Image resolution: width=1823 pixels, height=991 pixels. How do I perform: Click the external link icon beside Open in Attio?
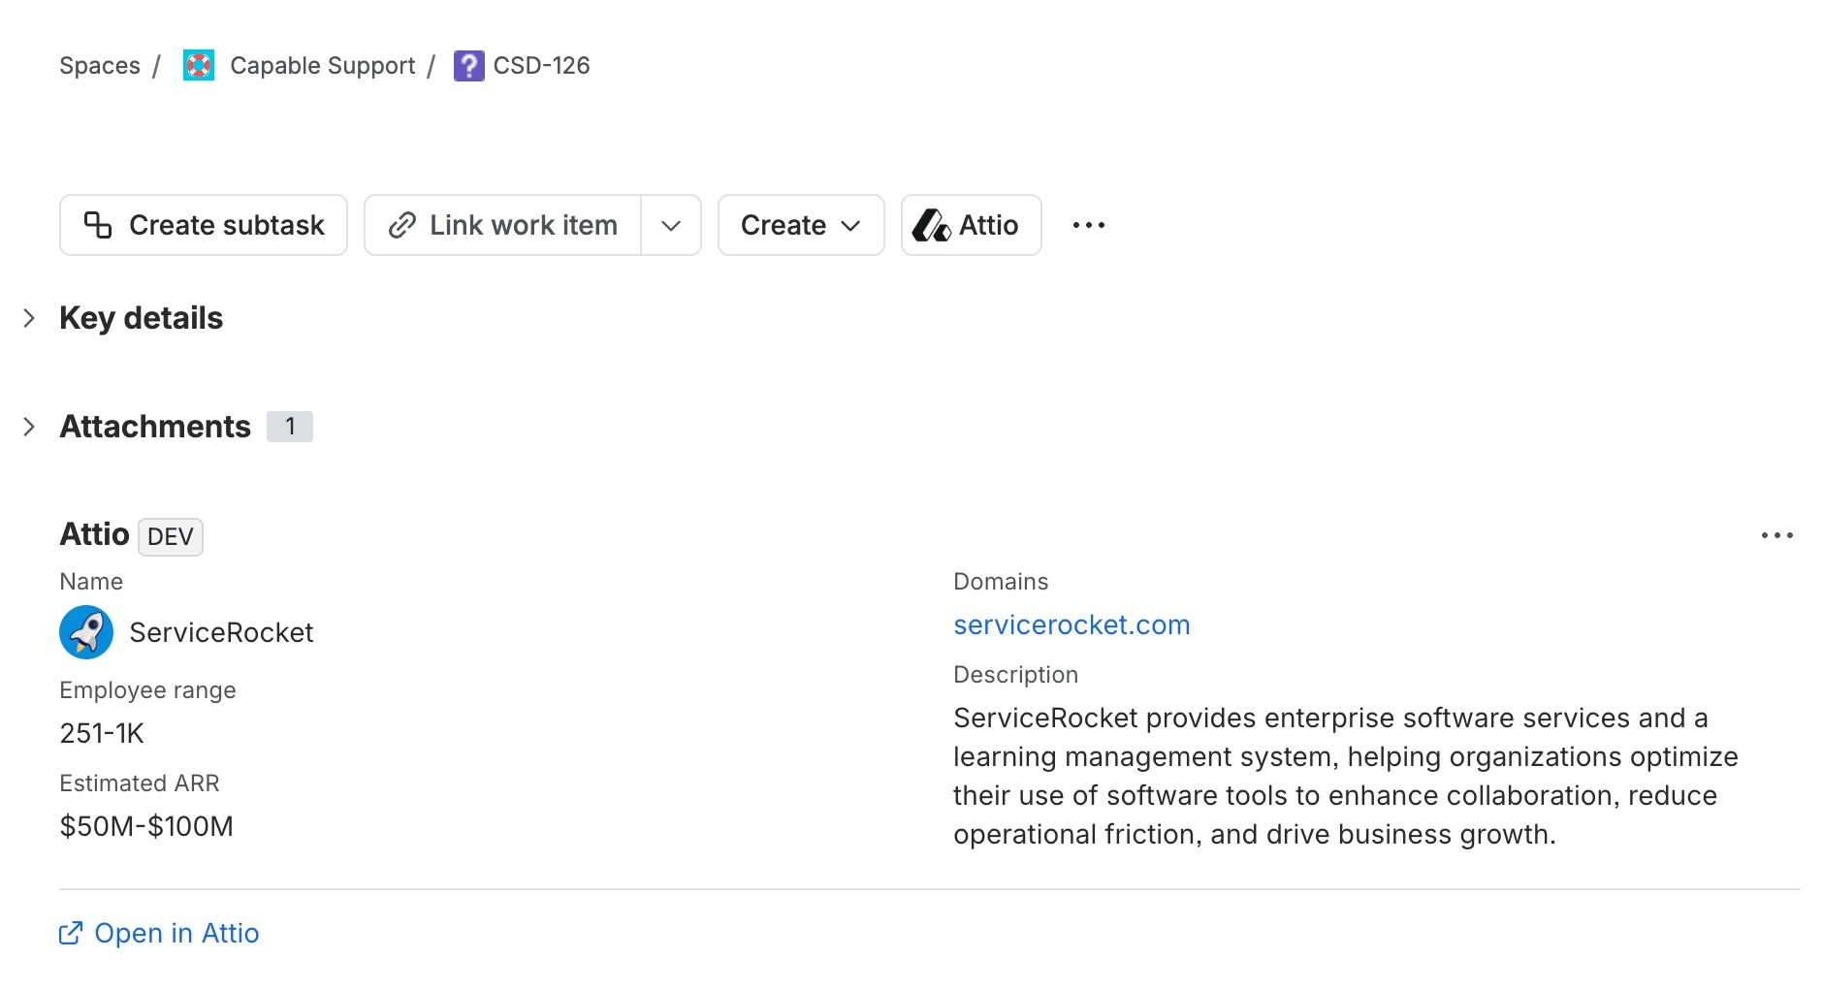(x=71, y=933)
